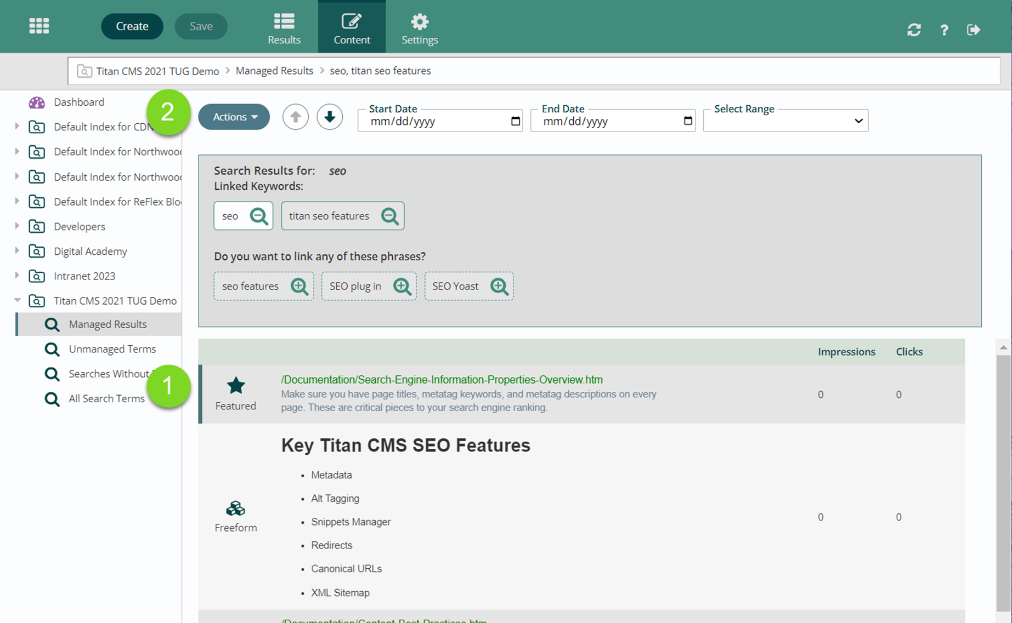Open the help question mark icon

coord(944,30)
